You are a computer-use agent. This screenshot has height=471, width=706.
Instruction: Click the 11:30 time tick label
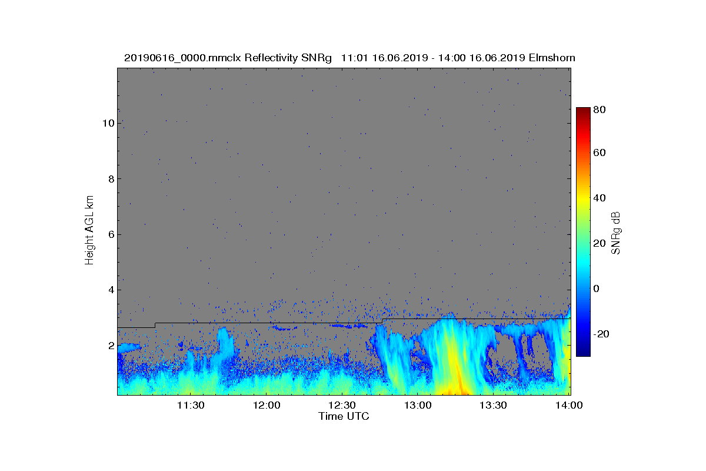pyautogui.click(x=190, y=405)
